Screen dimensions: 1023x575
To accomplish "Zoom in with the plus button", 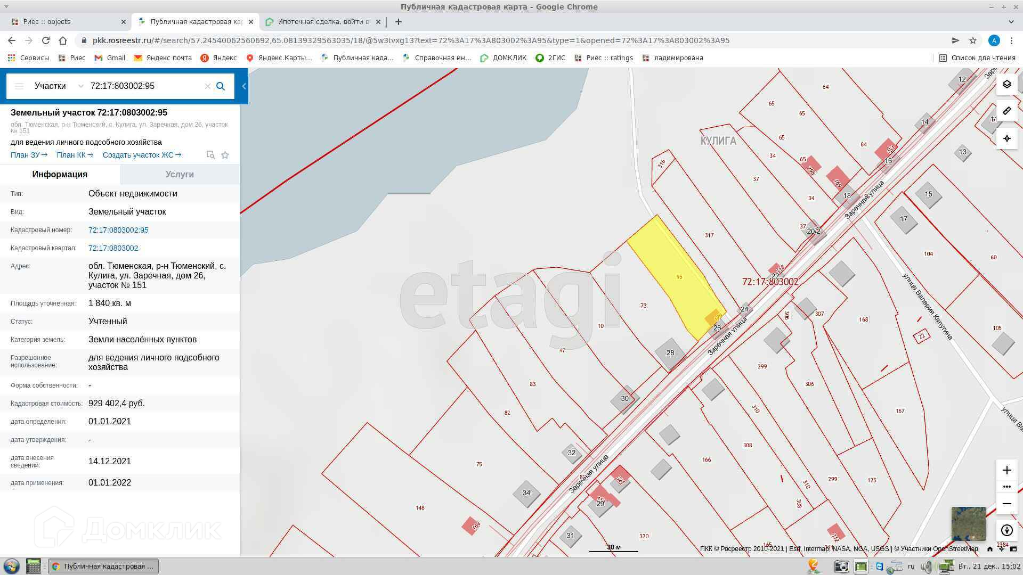I will pos(1006,470).
